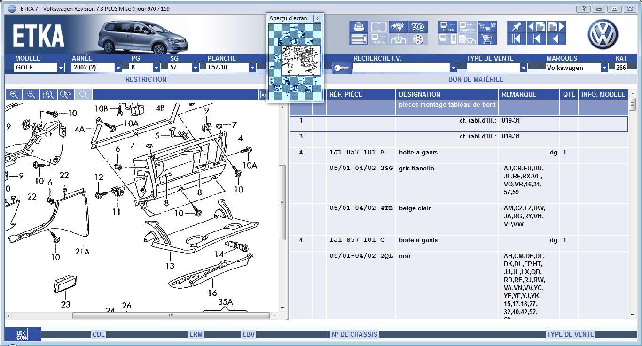Open the Planche dropdown 857-10
642x346 pixels.
point(252,68)
